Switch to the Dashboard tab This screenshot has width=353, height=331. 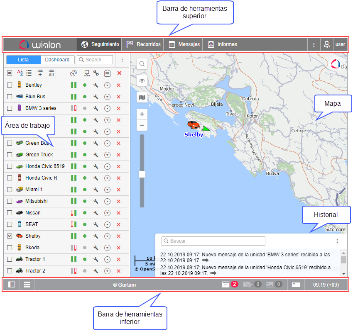57,60
